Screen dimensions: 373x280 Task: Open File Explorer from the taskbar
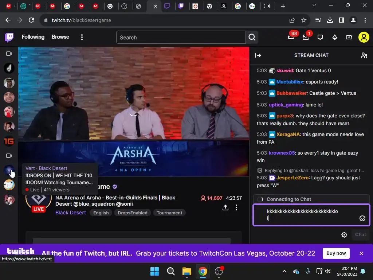(x=187, y=271)
